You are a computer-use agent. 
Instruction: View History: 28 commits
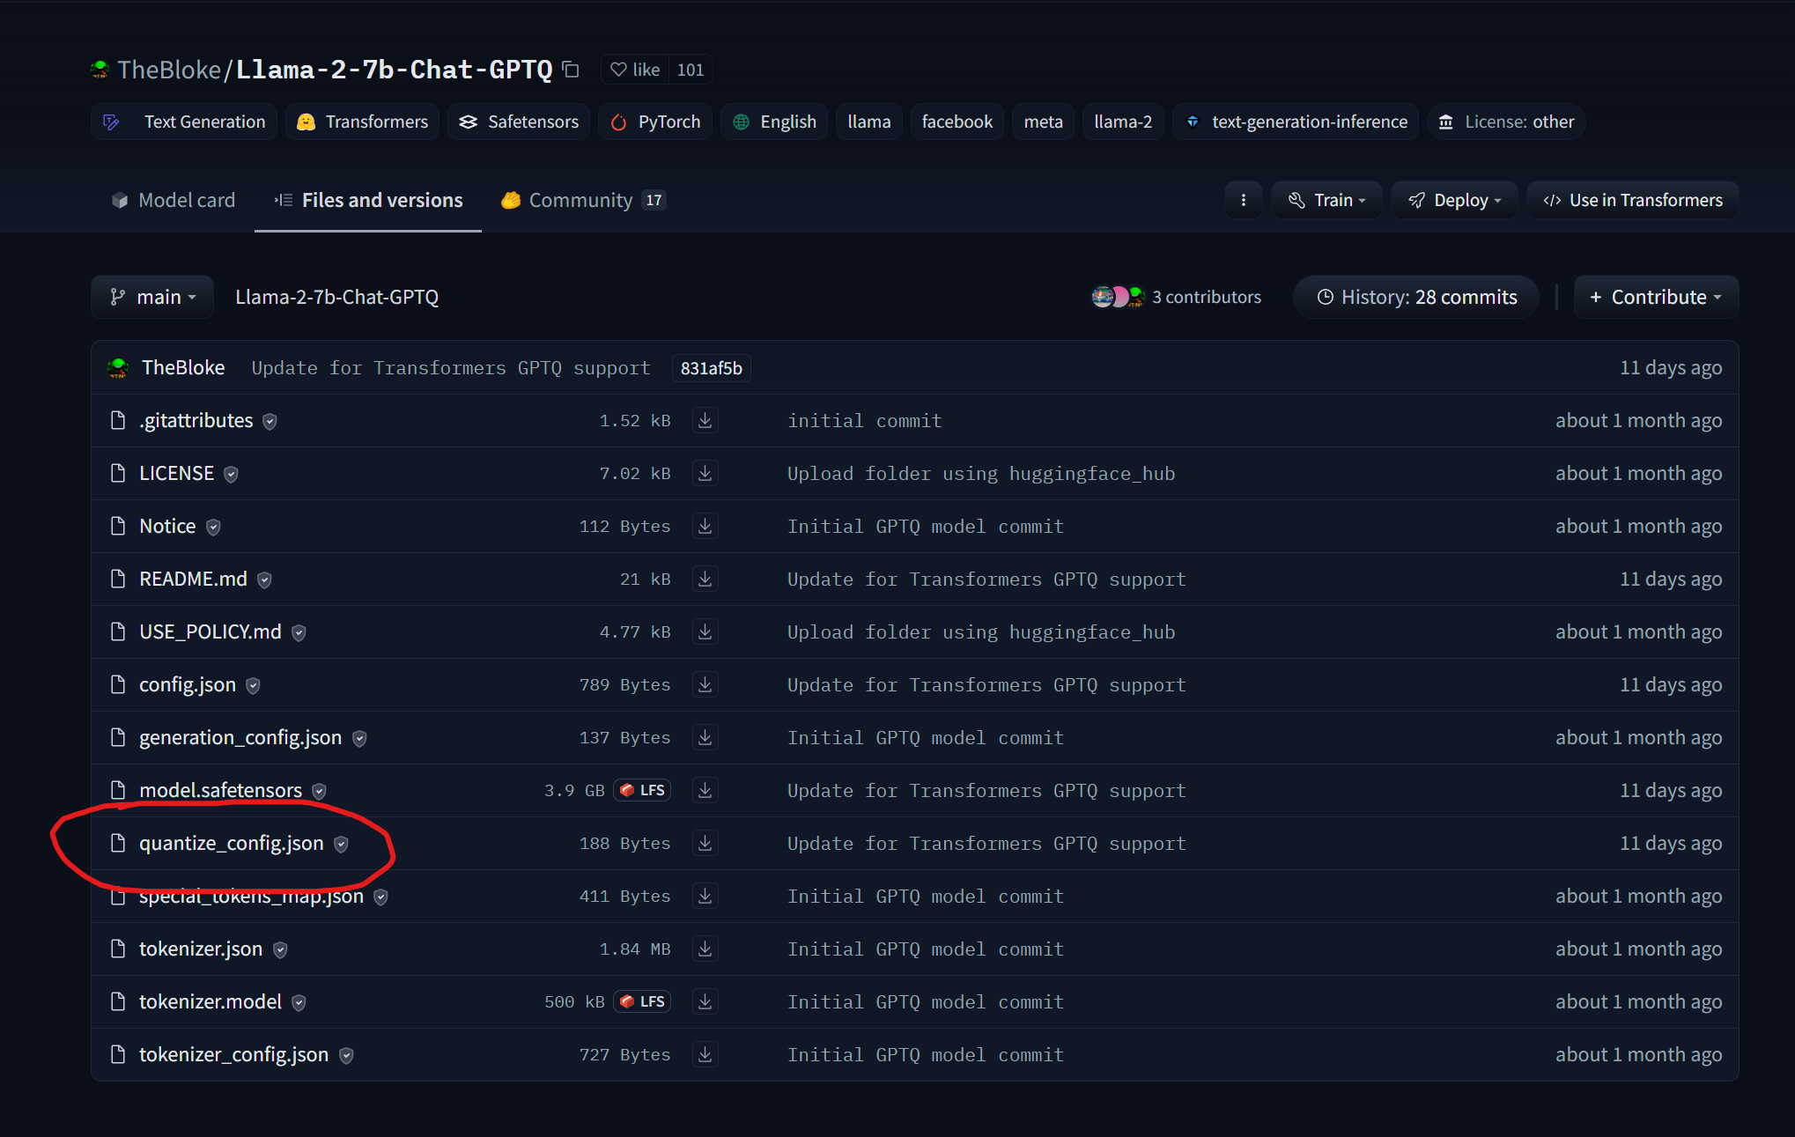pos(1416,297)
